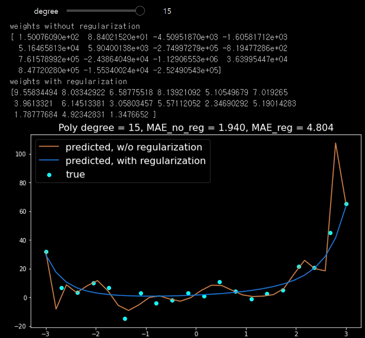Click the cyan dot marker in the legend
This screenshot has height=338, width=365.
[49, 174]
